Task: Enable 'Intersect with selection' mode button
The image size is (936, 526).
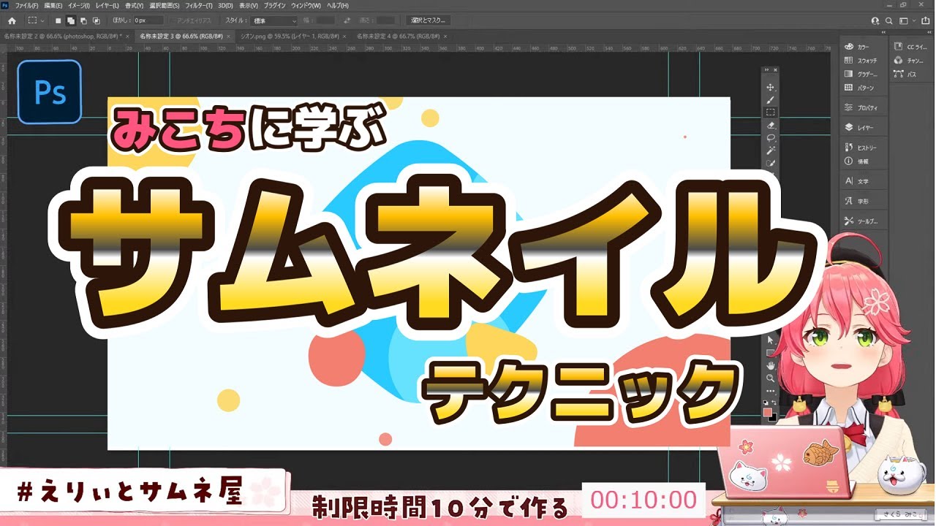Action: [x=96, y=20]
